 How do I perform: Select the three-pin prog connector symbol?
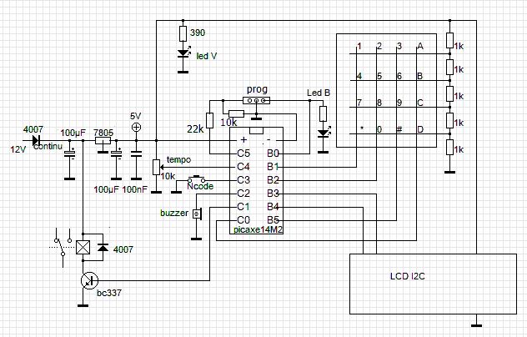click(256, 100)
